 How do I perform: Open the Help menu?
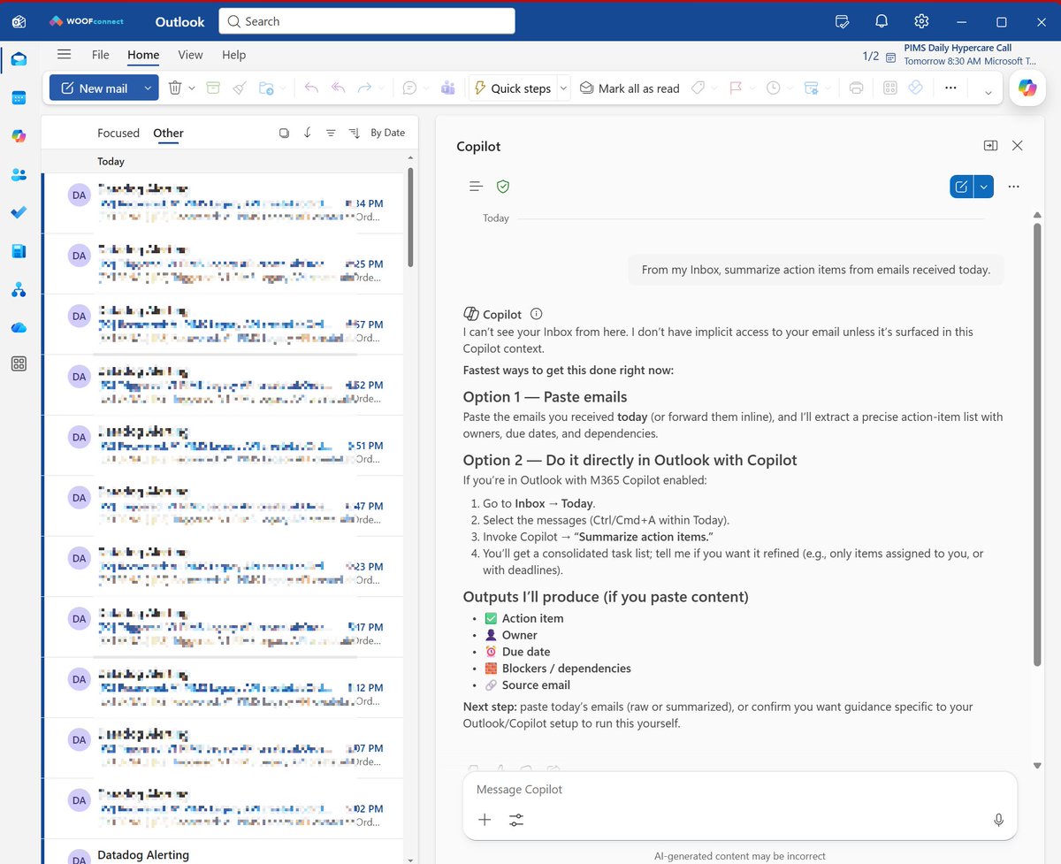[233, 55]
